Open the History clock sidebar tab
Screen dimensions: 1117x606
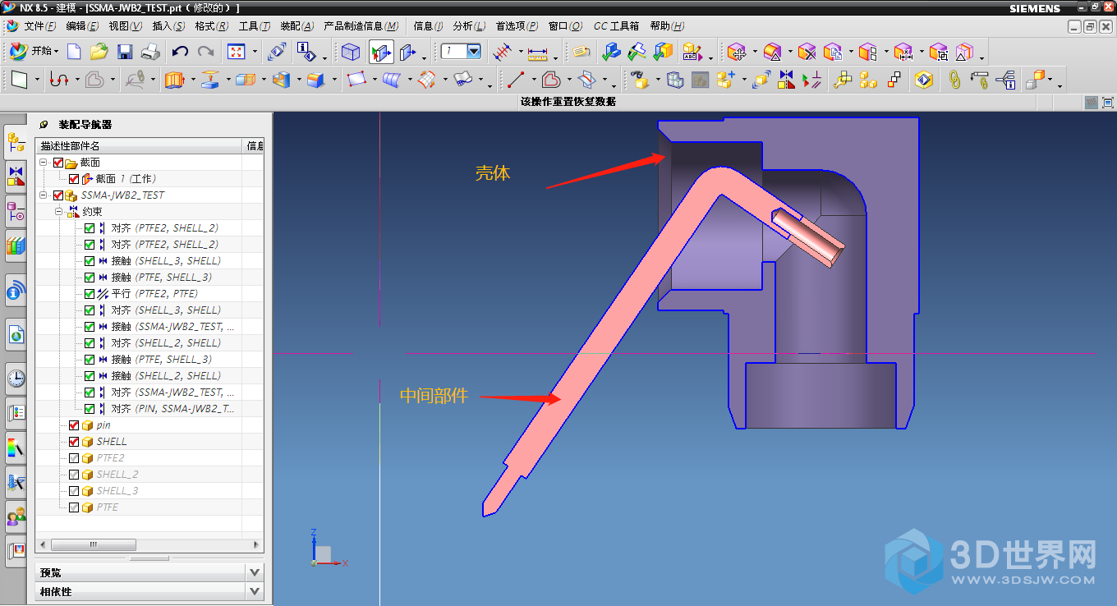pos(16,378)
